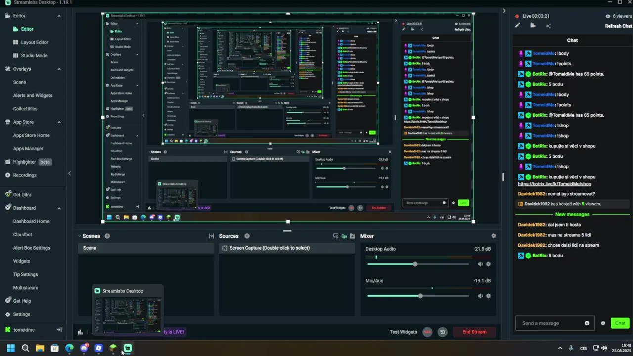Click the End Stream button
This screenshot has width=633, height=356.
[x=474, y=332]
